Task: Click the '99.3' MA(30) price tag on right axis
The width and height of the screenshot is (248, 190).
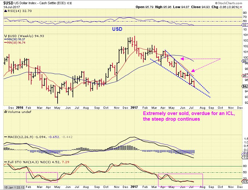Action: click(245, 61)
